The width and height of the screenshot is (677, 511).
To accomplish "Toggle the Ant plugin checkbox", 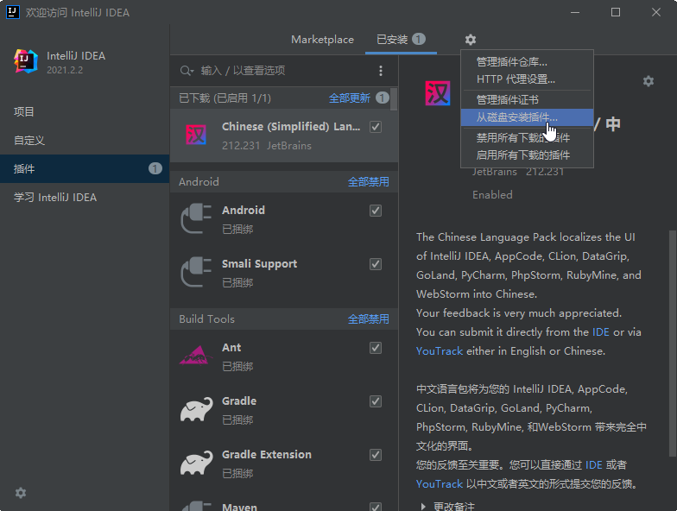I will coord(376,348).
